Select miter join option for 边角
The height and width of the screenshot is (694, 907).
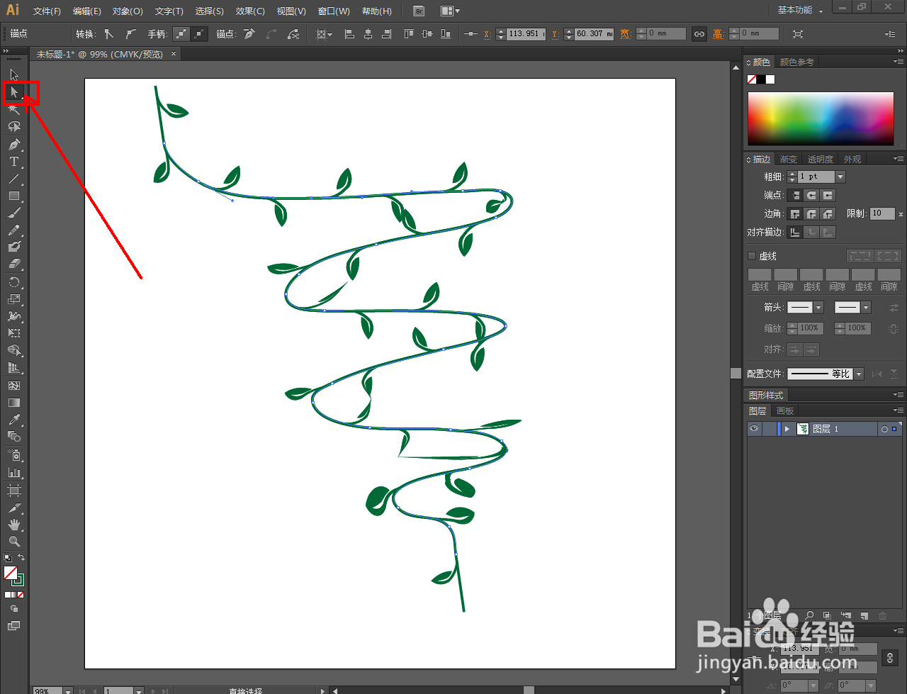point(794,213)
